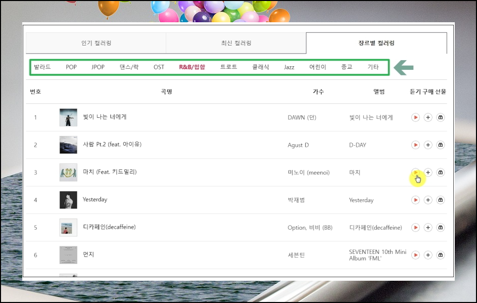The height and width of the screenshot is (303, 477).
Task: Play Yesterday by 박재범
Action: pyautogui.click(x=415, y=200)
